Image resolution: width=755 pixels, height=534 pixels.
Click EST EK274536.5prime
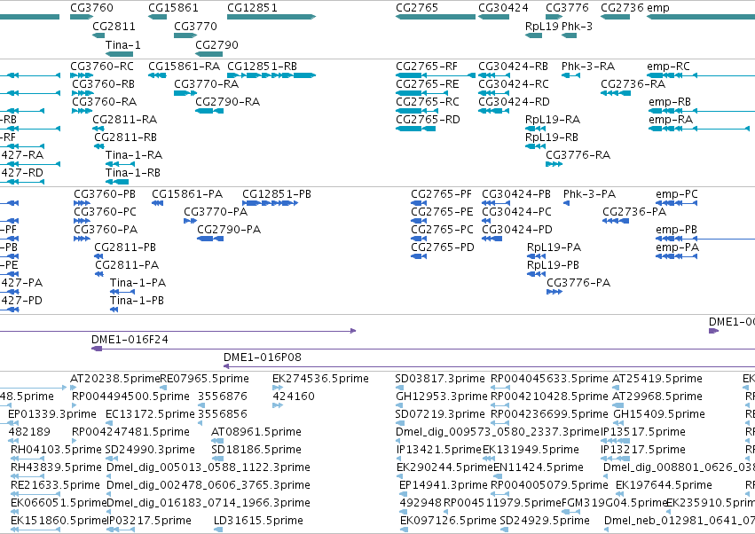278,388
